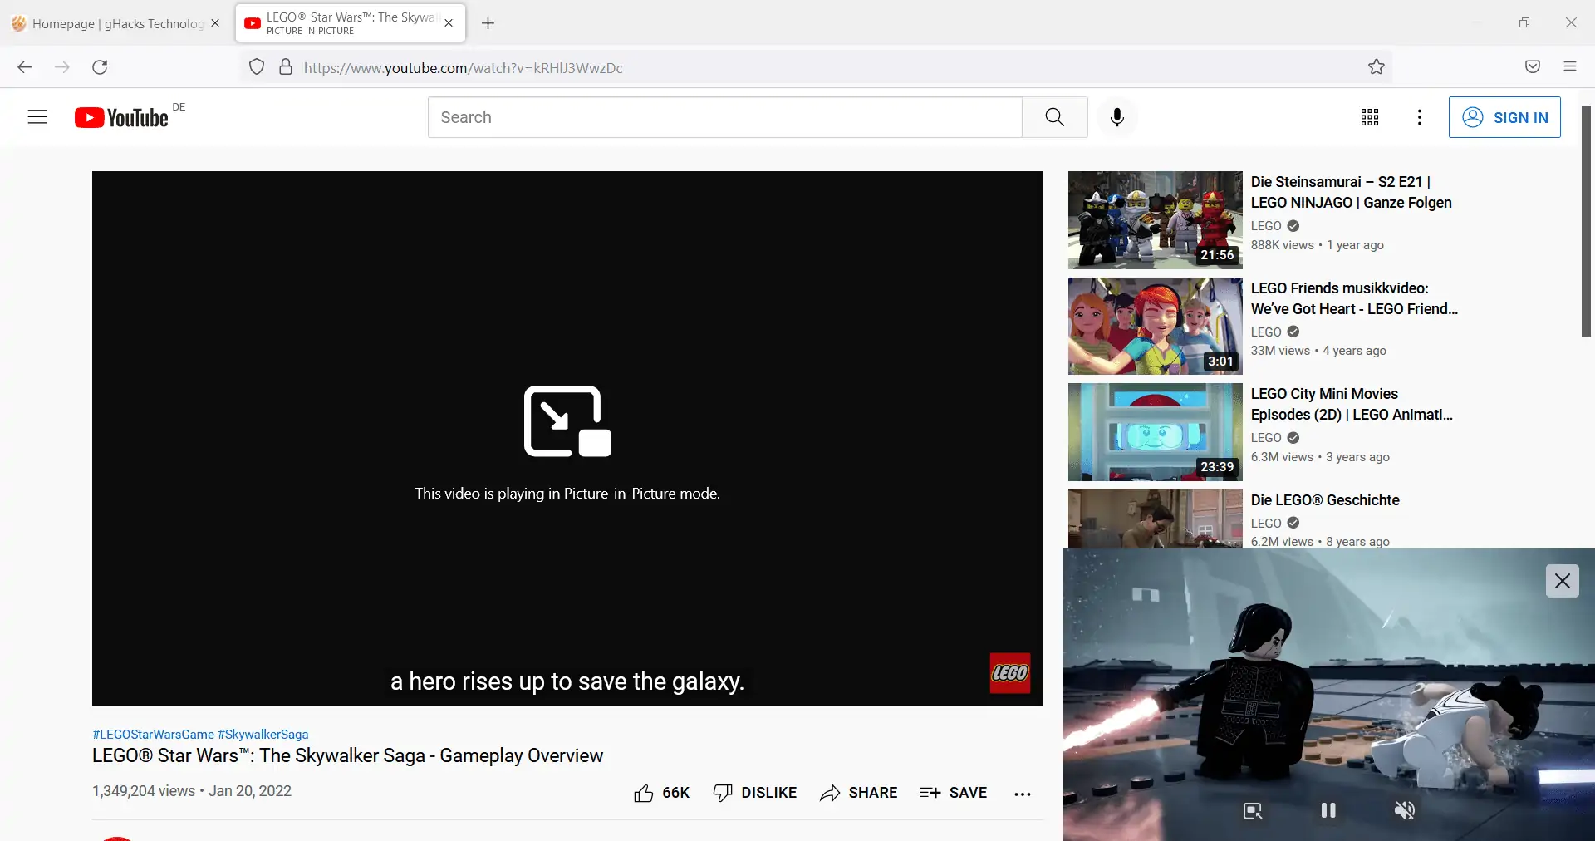Image resolution: width=1595 pixels, height=841 pixels.
Task: Open more actions ellipsis below video
Action: (1023, 794)
